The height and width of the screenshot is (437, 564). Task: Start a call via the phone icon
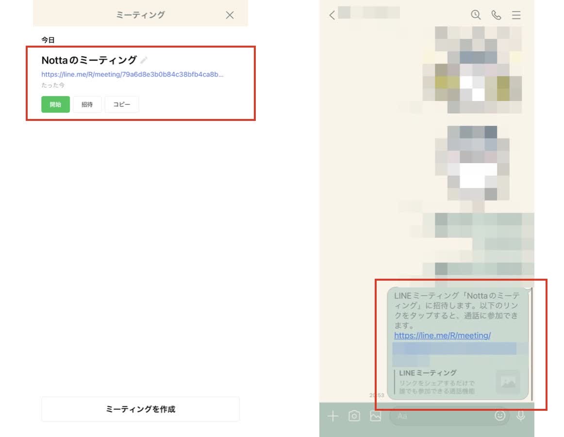click(496, 15)
